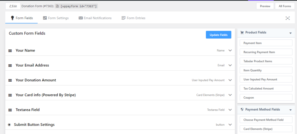Image resolution: width=297 pixels, height=134 pixels.
Task: Open the Form Entries tab
Action: pyautogui.click(x=133, y=18)
